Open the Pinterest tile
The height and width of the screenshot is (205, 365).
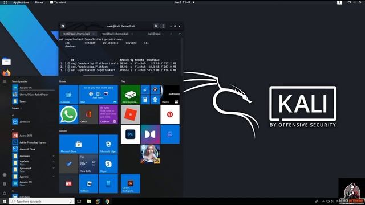[170, 114]
